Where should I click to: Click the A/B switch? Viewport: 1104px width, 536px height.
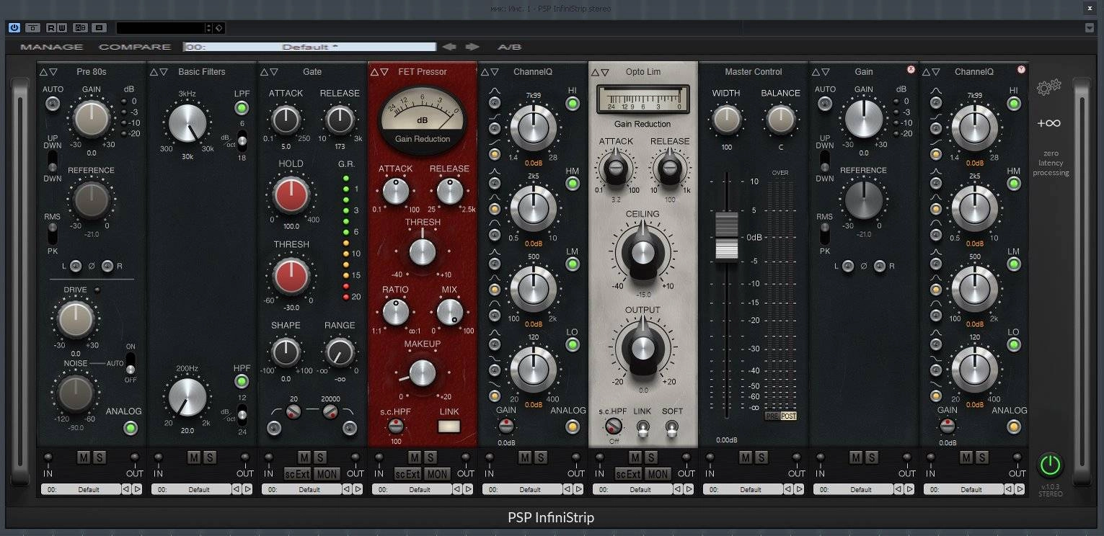coord(509,47)
